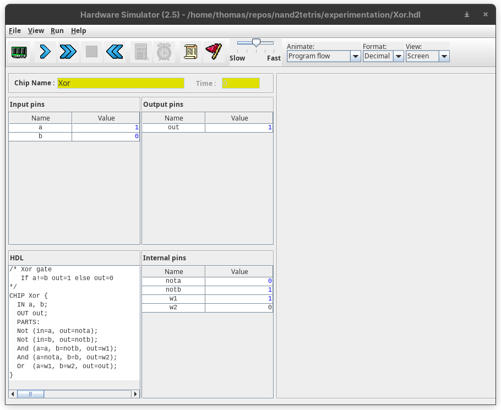Open the View Screen dropdown
Image resolution: width=501 pixels, height=410 pixels.
(x=444, y=56)
